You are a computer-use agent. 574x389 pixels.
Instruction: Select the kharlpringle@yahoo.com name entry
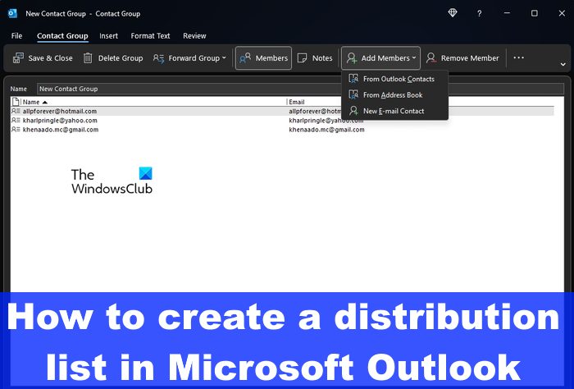click(x=60, y=120)
